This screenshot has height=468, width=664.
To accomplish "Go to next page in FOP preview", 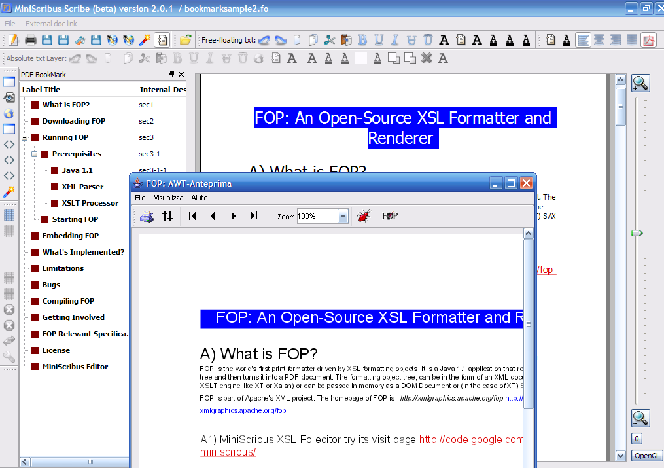I will [x=233, y=216].
